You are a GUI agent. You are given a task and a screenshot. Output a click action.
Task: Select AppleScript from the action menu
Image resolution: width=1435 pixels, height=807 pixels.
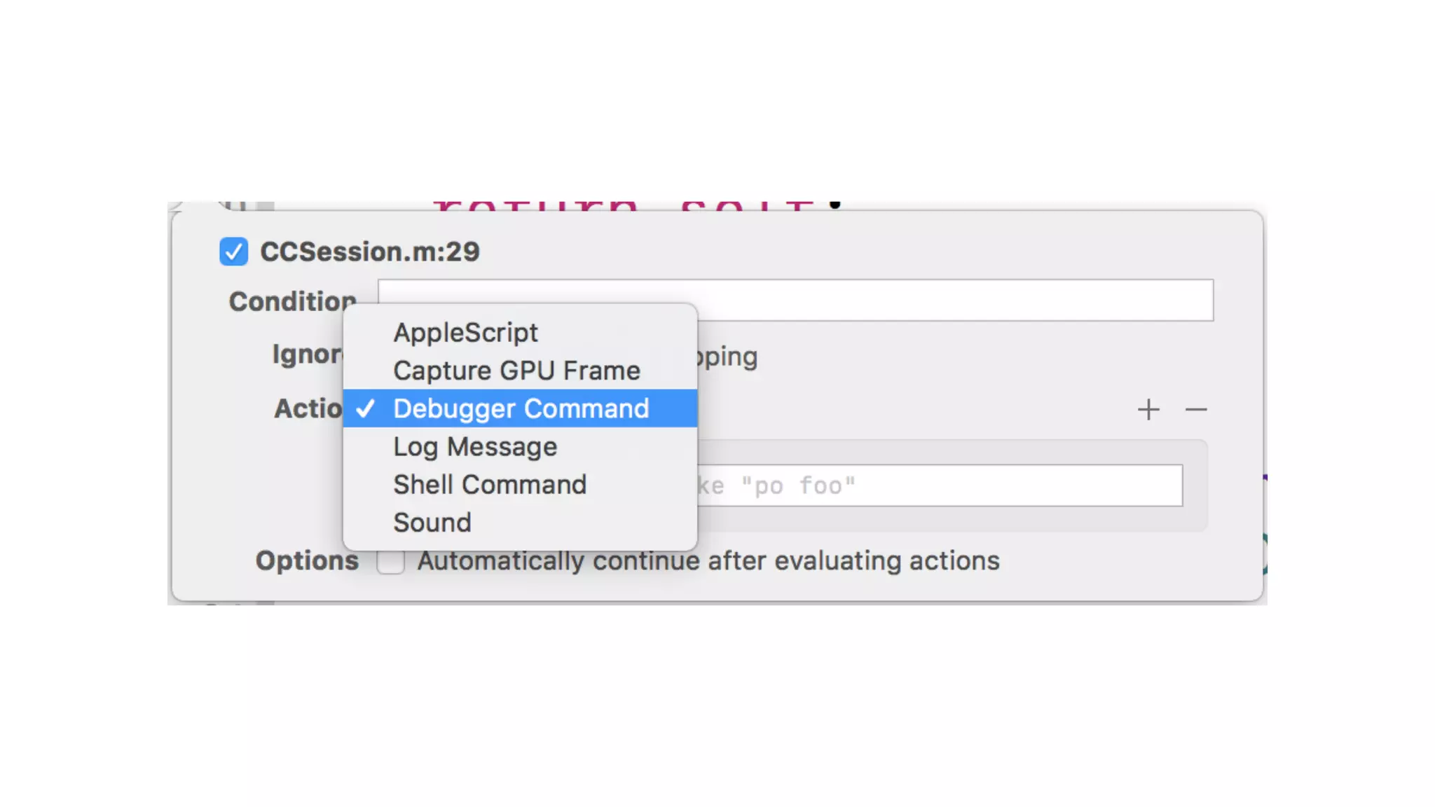(x=465, y=333)
